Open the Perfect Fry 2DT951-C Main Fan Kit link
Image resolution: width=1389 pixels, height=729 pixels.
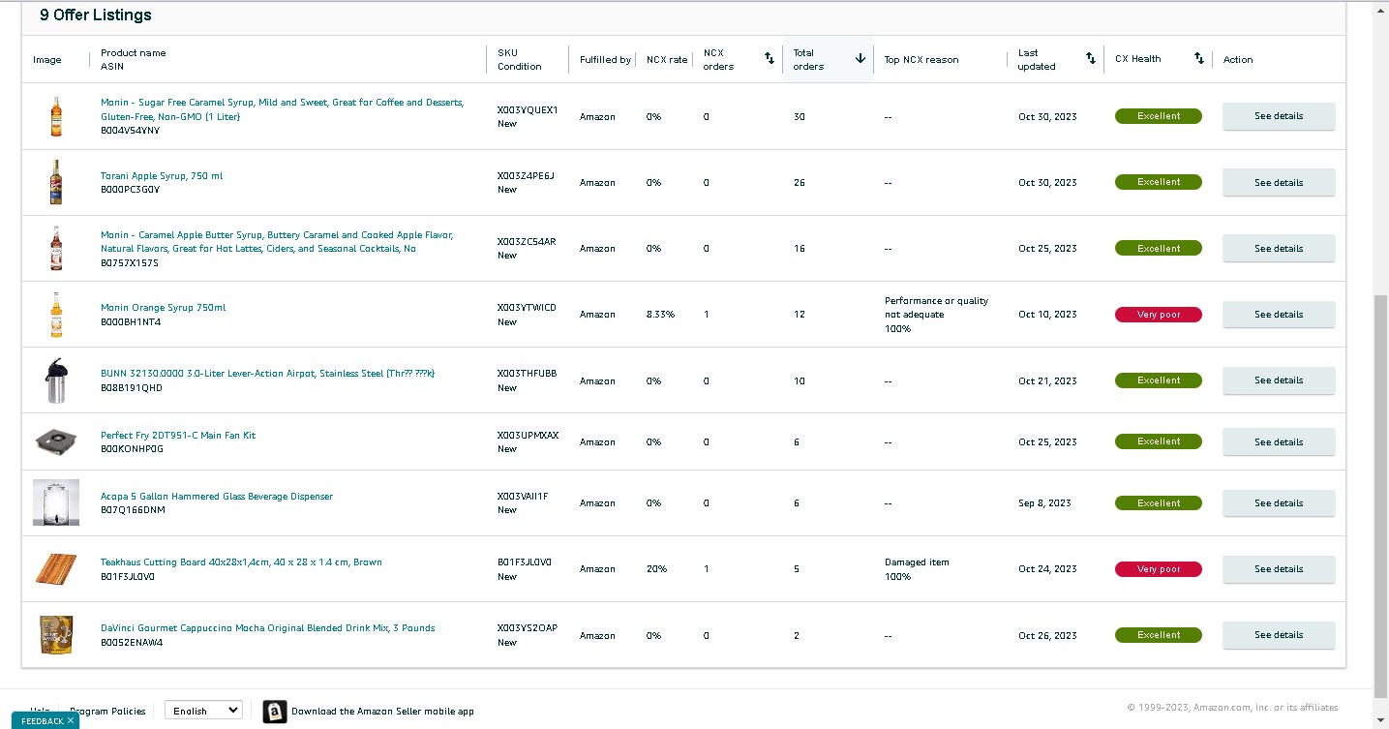[178, 436]
